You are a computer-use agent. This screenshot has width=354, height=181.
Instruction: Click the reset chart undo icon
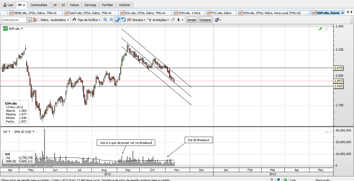124,20
